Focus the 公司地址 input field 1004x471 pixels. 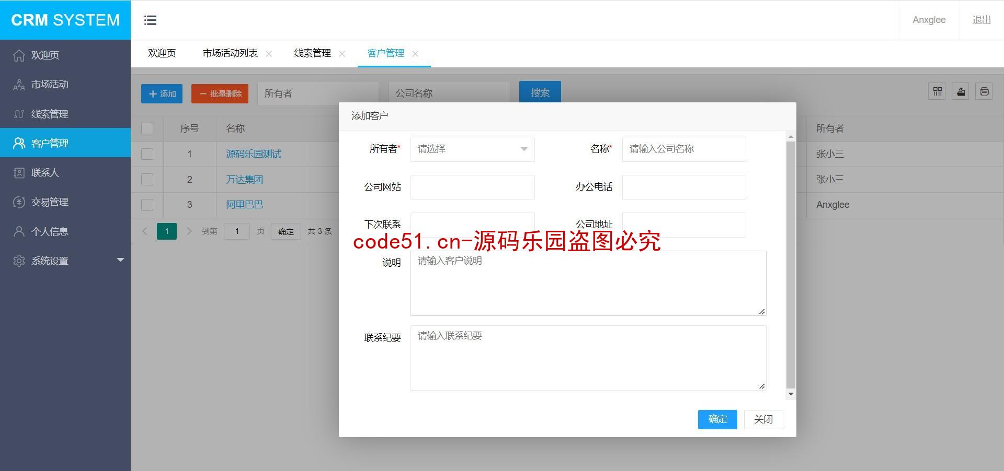684,225
